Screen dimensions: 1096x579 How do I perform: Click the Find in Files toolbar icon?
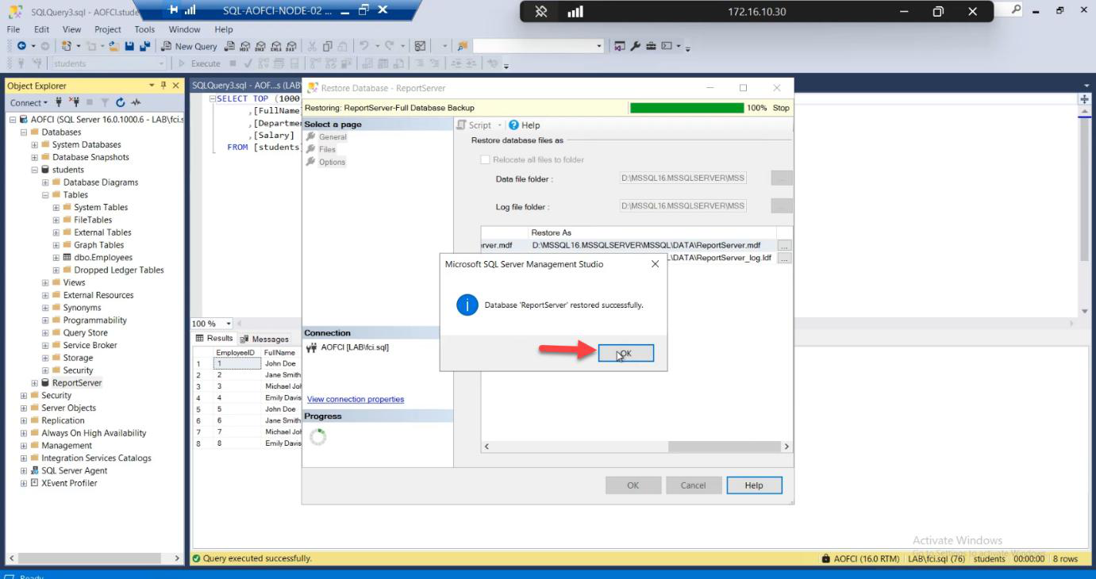pyautogui.click(x=461, y=47)
